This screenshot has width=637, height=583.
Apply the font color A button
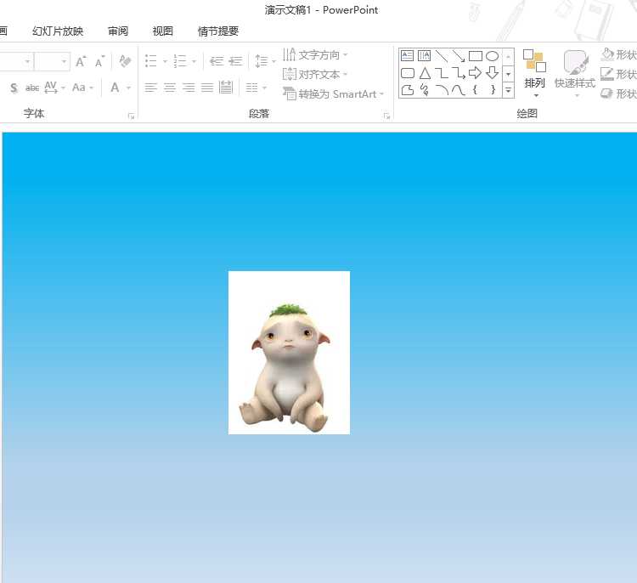[115, 88]
